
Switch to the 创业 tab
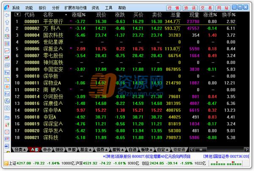point(59,150)
